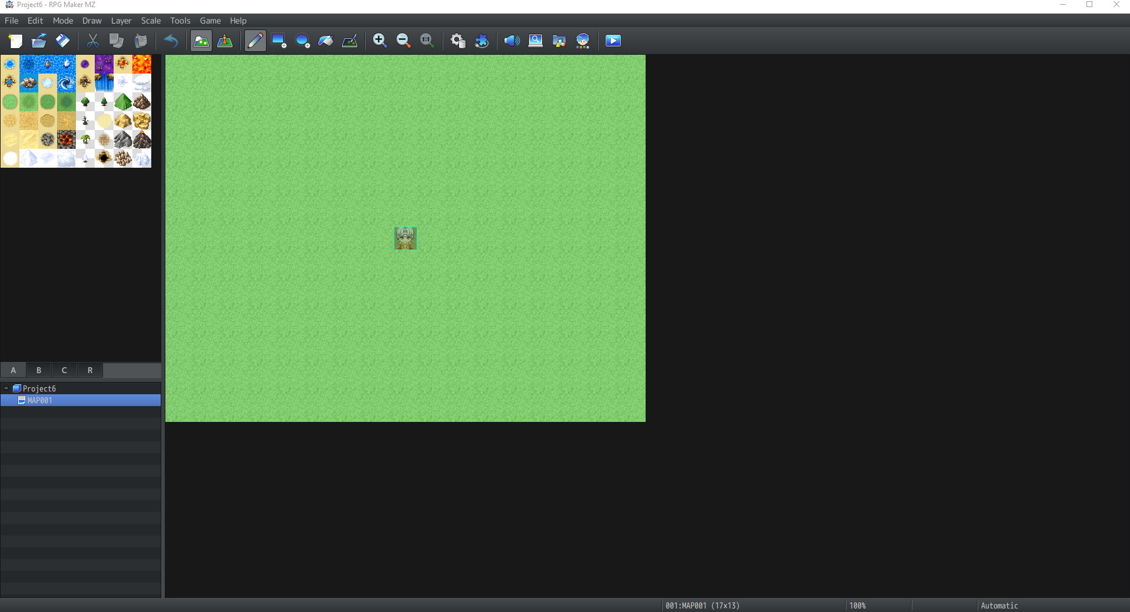Launch the Character Generator
This screenshot has width=1130, height=612.
click(583, 41)
